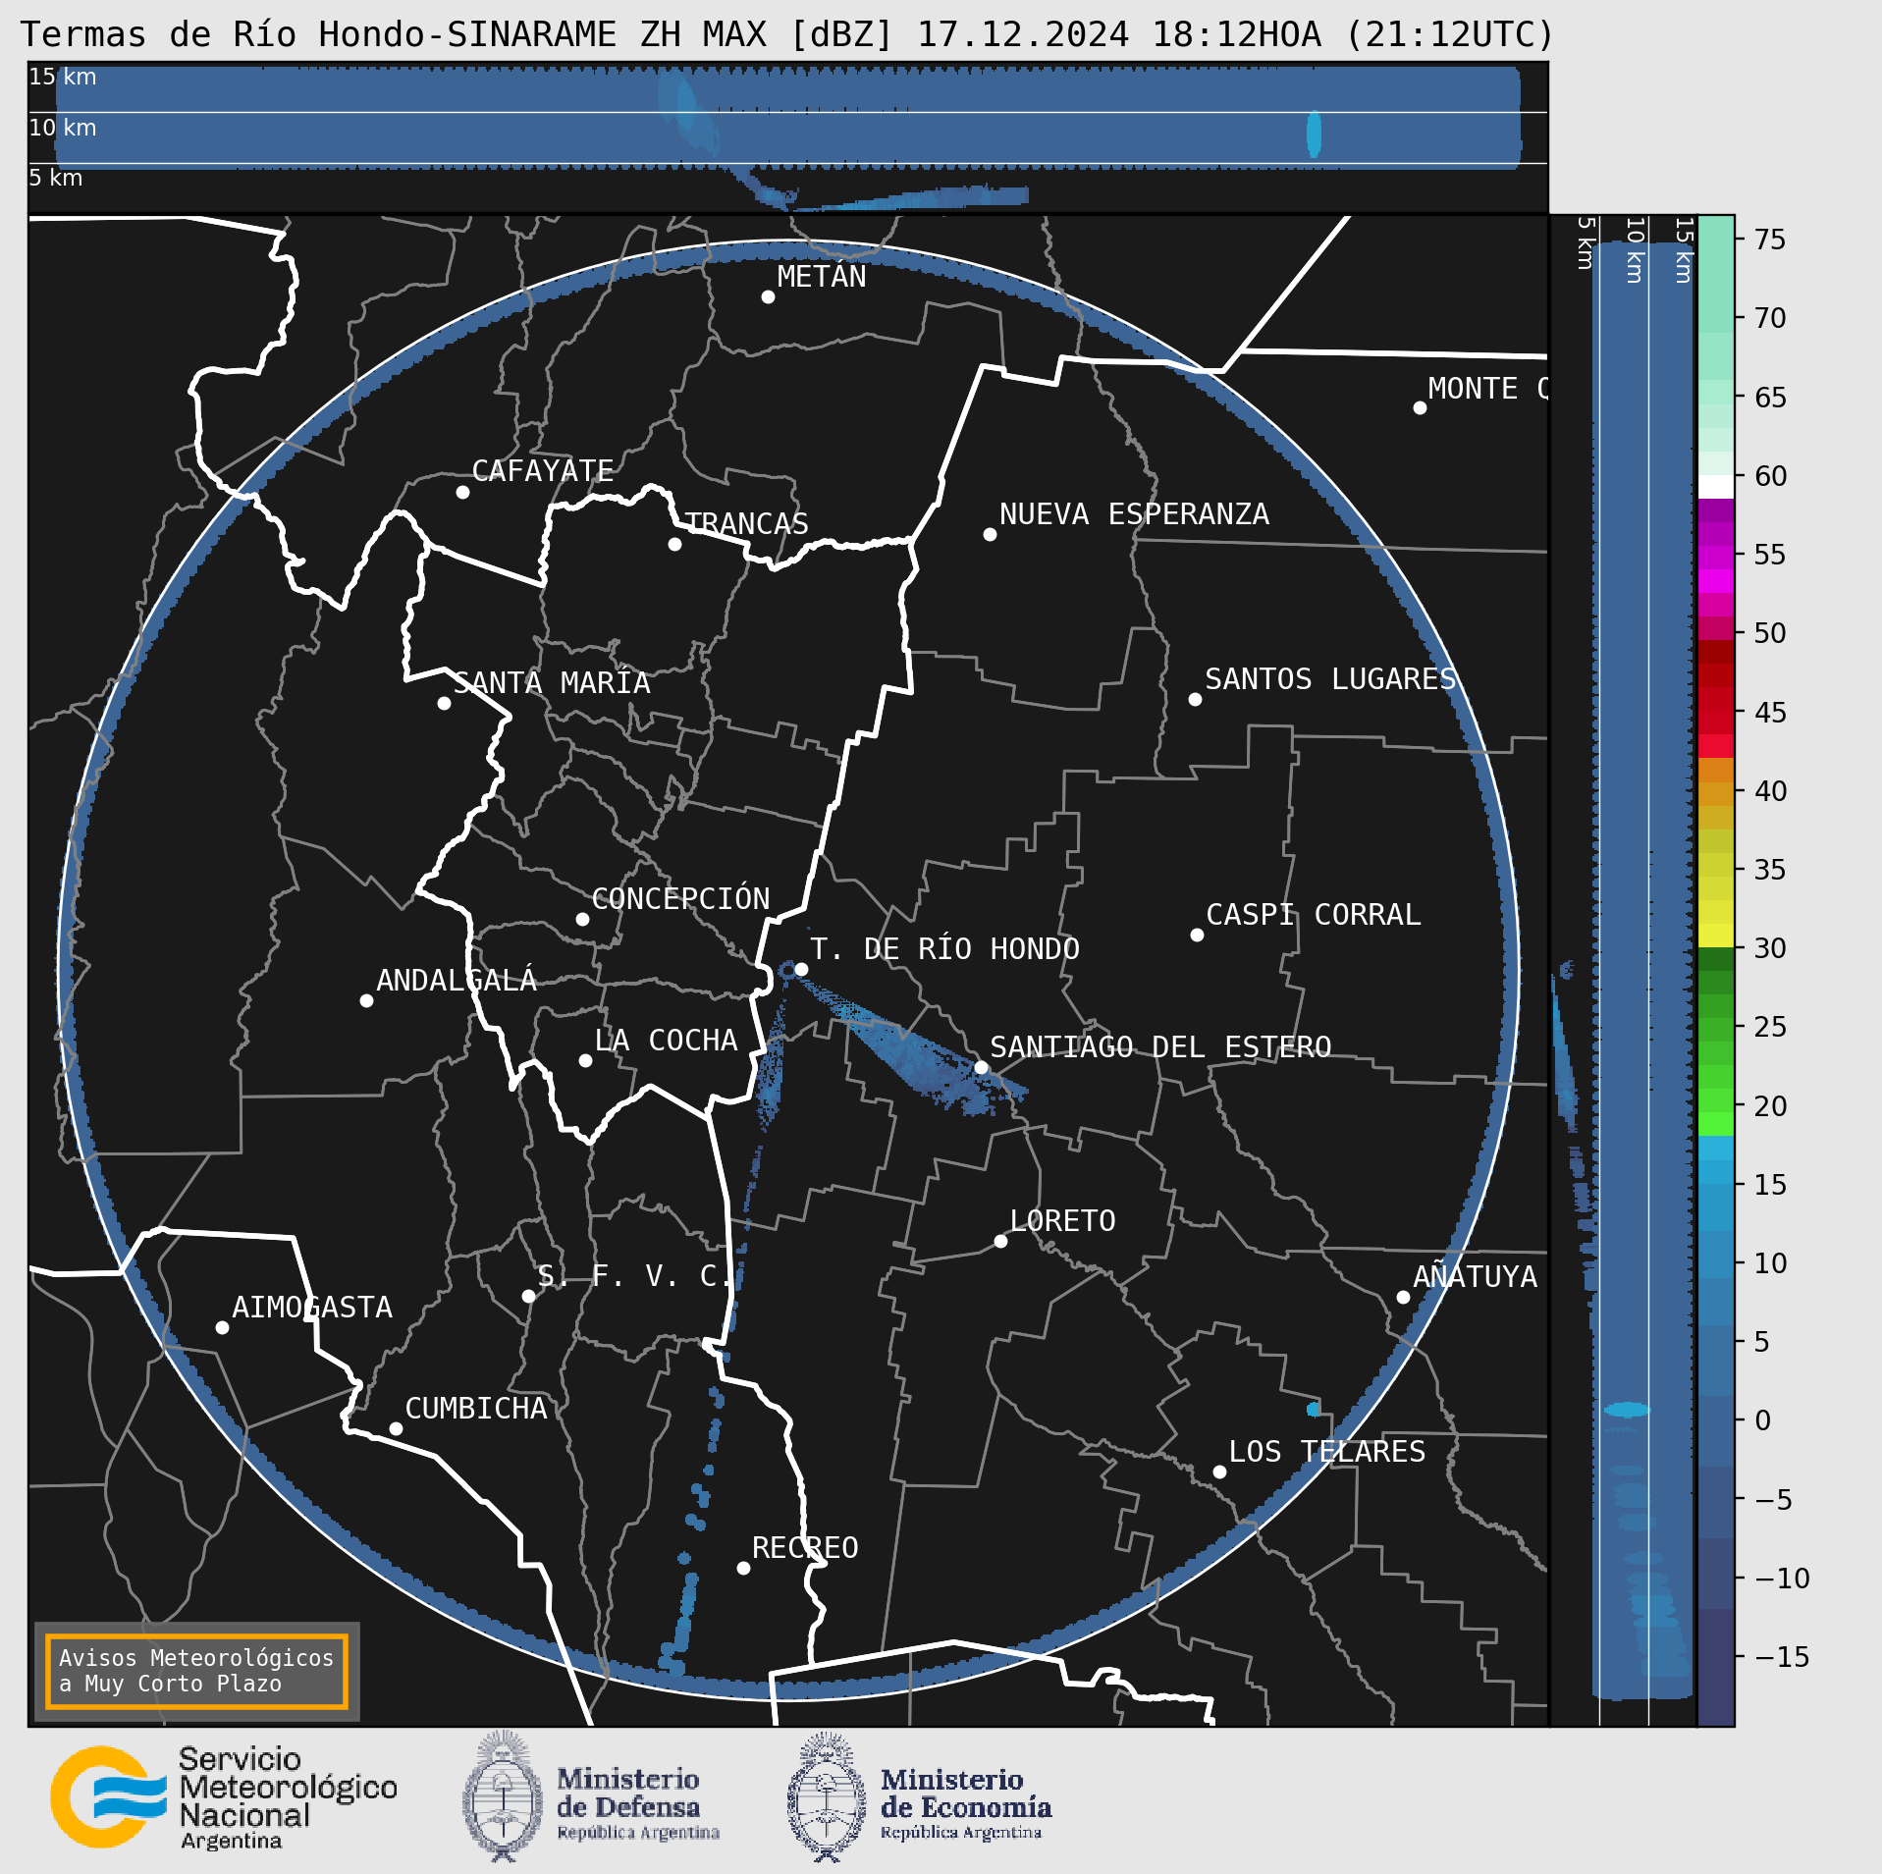Image resolution: width=1882 pixels, height=1874 pixels.
Task: Select the SANTIAGO DEL ESTERO marker dot
Action: click(x=981, y=1067)
